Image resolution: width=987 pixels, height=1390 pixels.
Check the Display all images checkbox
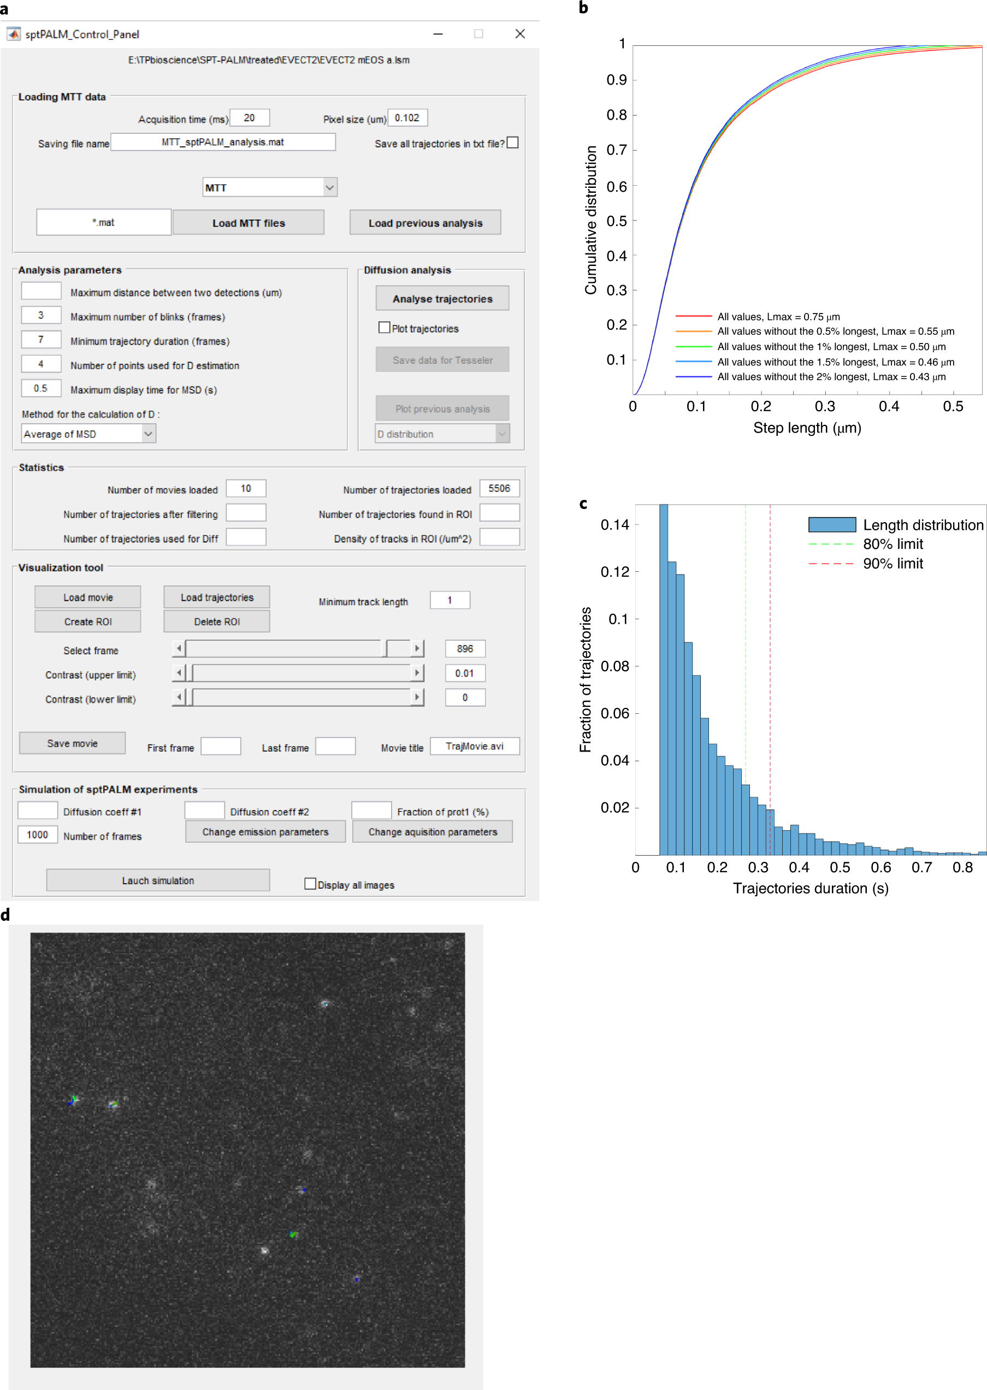310,884
